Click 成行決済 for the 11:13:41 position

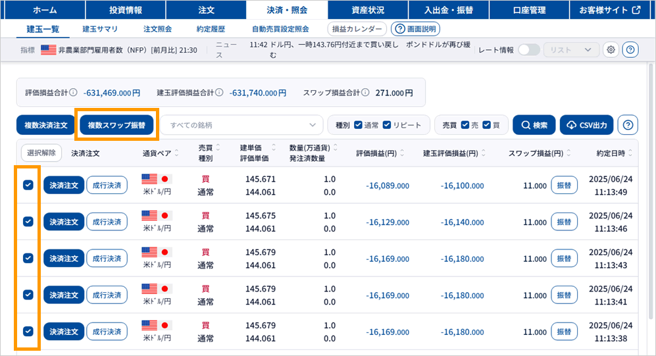tap(107, 295)
